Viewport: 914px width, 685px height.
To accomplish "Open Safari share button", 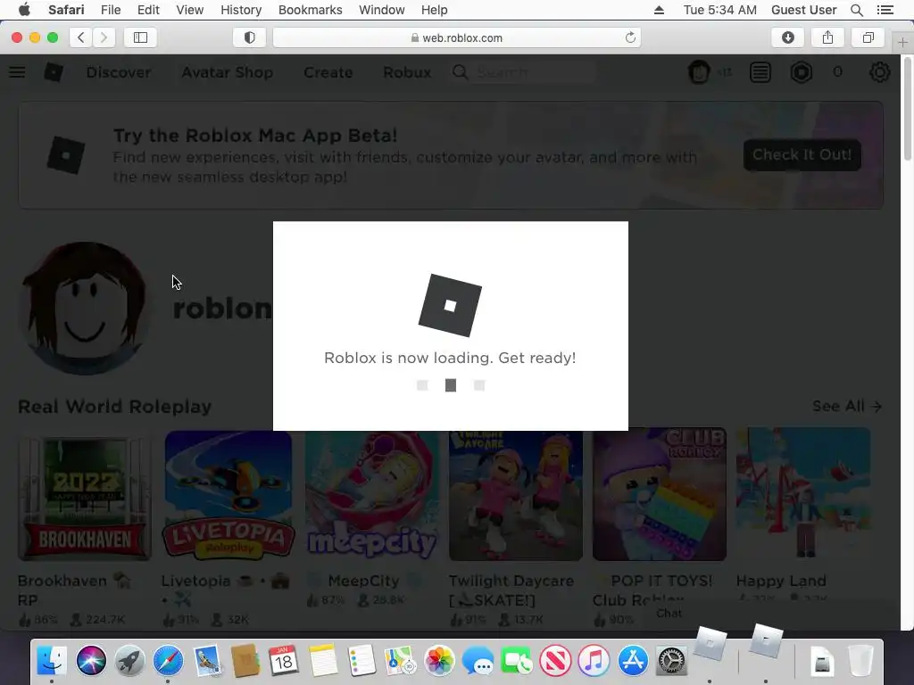I will pos(827,37).
